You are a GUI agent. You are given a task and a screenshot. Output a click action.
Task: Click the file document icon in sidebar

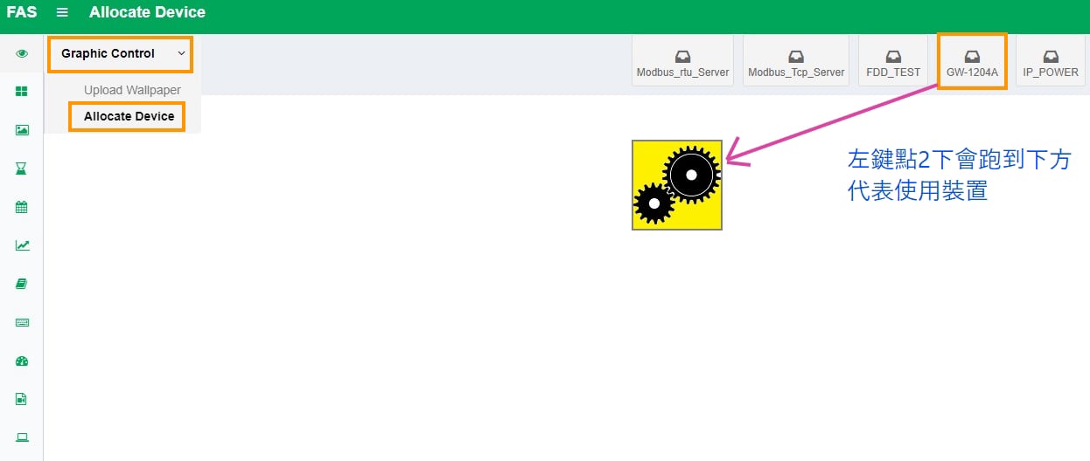tap(22, 399)
